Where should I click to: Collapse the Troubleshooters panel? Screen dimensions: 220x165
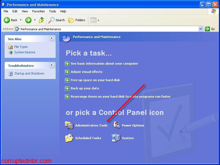coord(51,65)
